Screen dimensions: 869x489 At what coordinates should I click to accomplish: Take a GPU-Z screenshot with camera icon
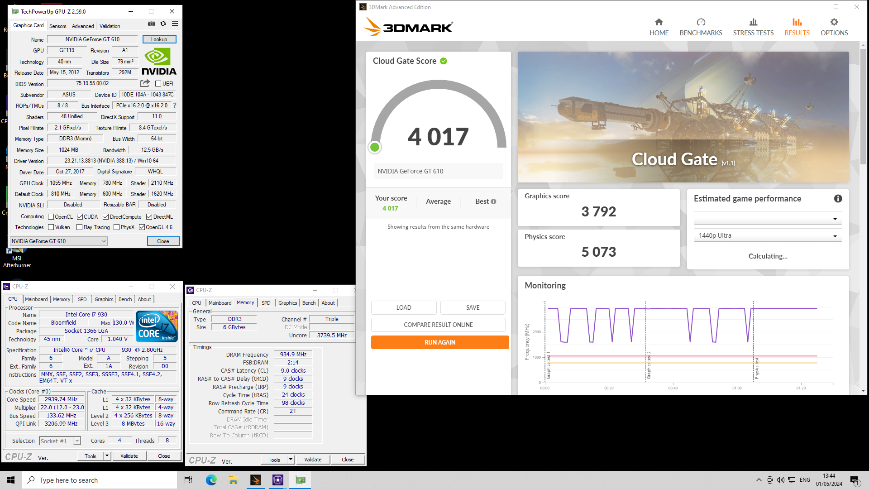click(152, 24)
